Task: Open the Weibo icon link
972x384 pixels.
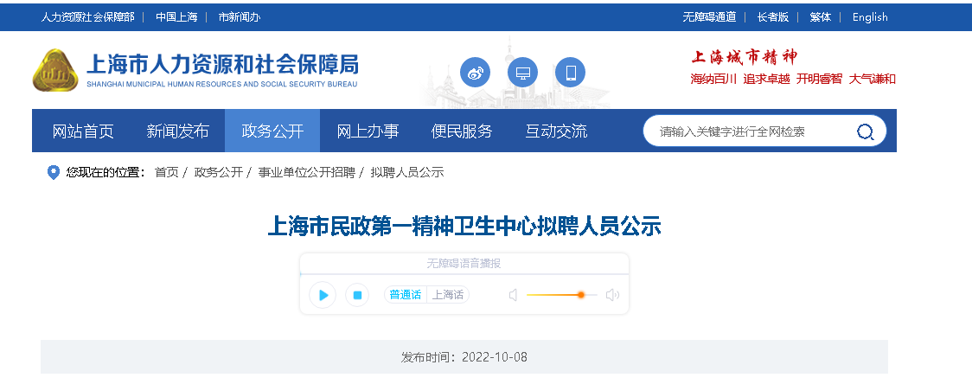Action: (x=475, y=74)
